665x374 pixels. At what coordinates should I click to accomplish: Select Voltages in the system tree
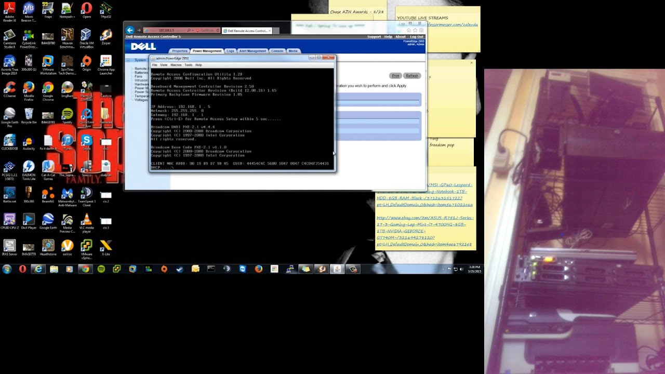[x=141, y=100]
